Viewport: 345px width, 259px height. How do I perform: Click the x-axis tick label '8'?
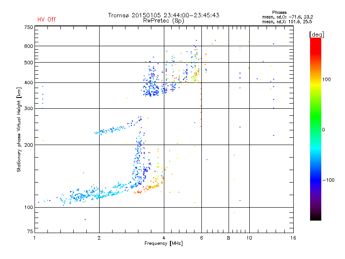coord(229,238)
